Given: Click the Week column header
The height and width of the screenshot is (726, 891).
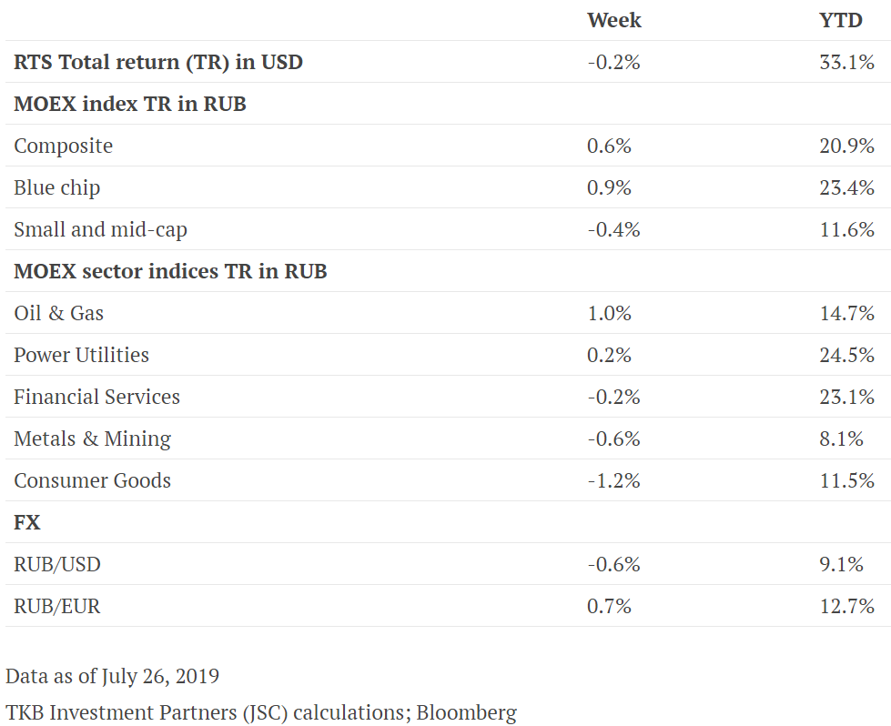Looking at the screenshot, I should [x=614, y=20].
